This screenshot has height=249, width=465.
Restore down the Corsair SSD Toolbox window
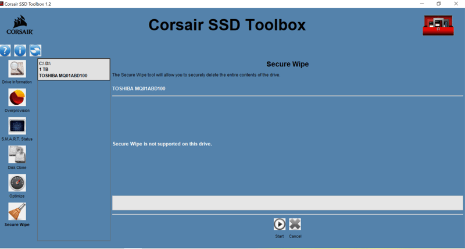point(439,4)
